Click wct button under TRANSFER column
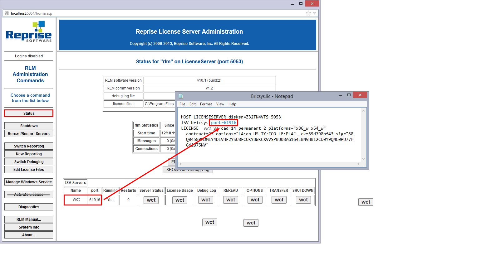The image size is (491, 265). 279,200
